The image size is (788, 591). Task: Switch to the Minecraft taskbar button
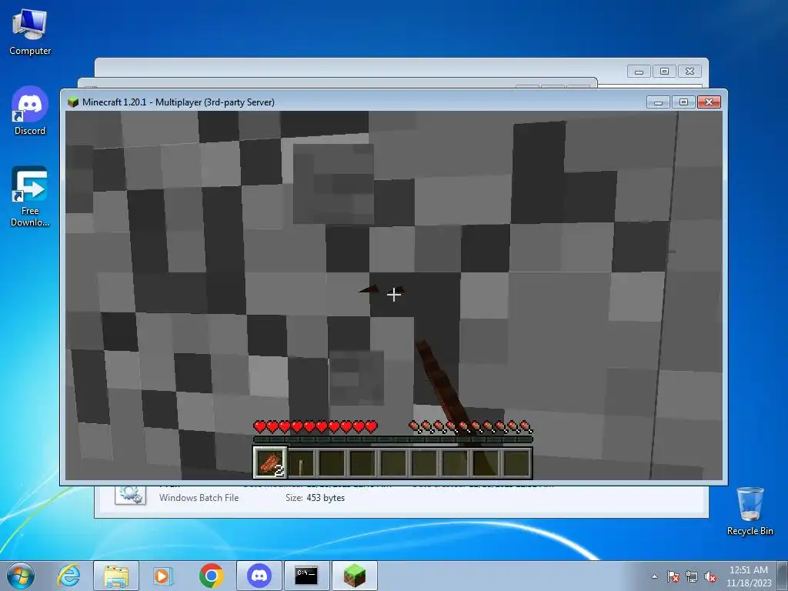pyautogui.click(x=354, y=576)
